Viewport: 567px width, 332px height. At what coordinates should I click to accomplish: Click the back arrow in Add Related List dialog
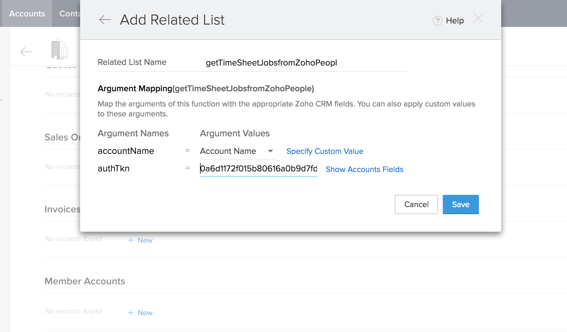105,20
